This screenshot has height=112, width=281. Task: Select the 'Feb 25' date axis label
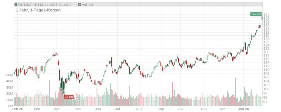pyautogui.click(x=17, y=109)
